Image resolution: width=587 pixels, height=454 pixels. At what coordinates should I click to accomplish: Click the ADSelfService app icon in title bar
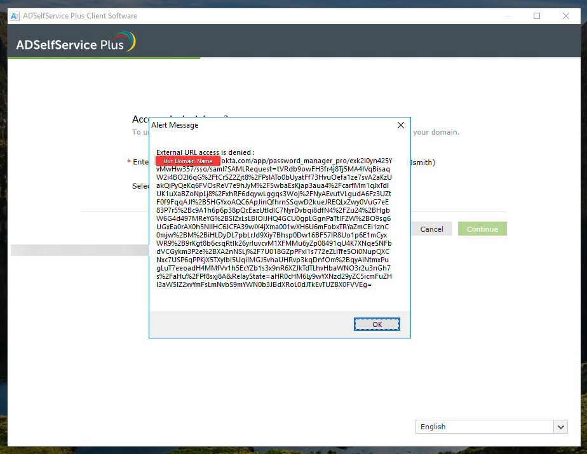15,16
